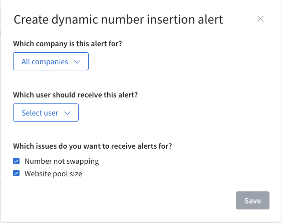Image resolution: width=282 pixels, height=223 pixels.
Task: Click the chevron arrow beside All companies
Action: [x=77, y=62]
